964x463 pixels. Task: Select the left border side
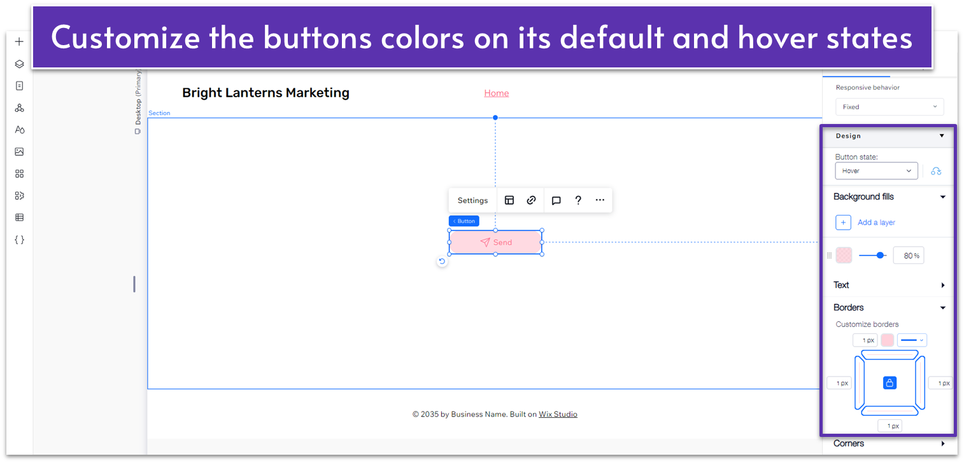coord(860,383)
